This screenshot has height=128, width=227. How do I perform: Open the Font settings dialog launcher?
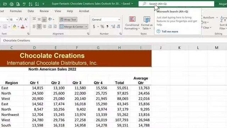[x=28, y=34]
